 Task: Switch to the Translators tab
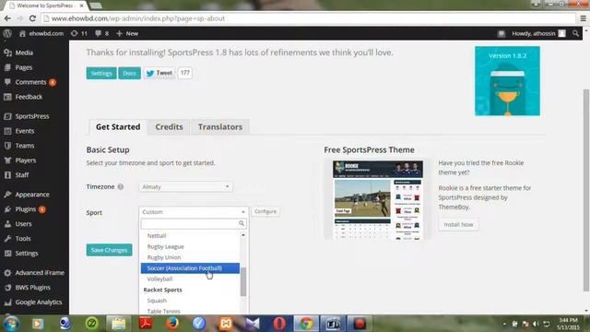[220, 127]
